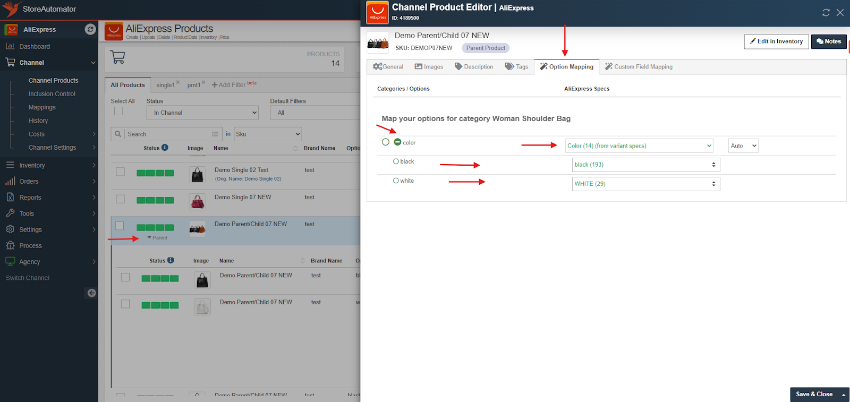The height and width of the screenshot is (402, 850).
Task: Open the Default Filters All dropdown
Action: click(x=316, y=113)
